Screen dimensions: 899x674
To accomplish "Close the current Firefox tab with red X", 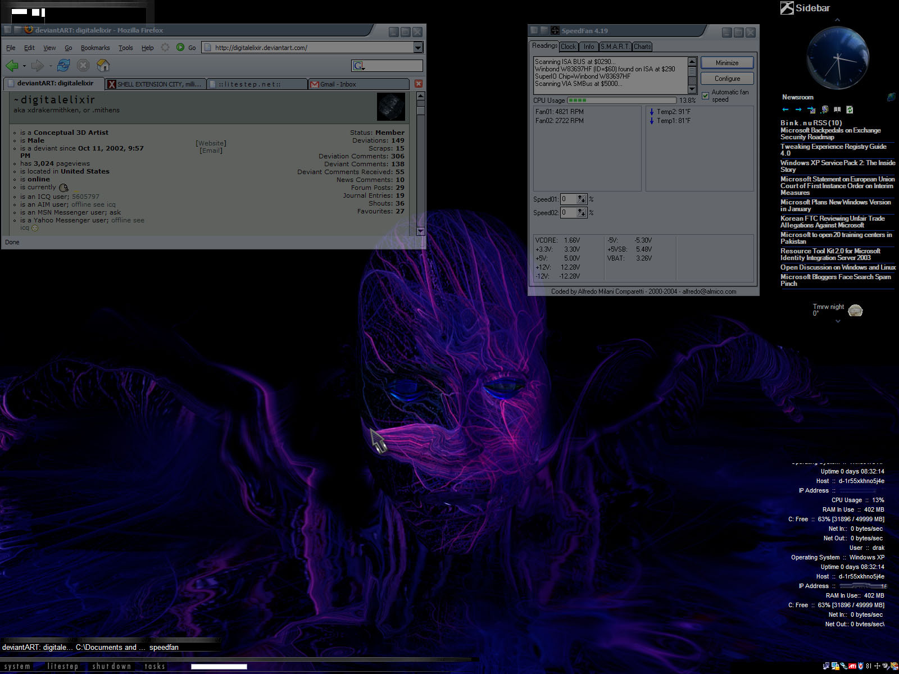I will tap(418, 84).
